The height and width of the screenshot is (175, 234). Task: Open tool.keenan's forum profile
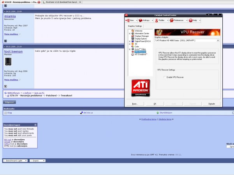click(13, 51)
